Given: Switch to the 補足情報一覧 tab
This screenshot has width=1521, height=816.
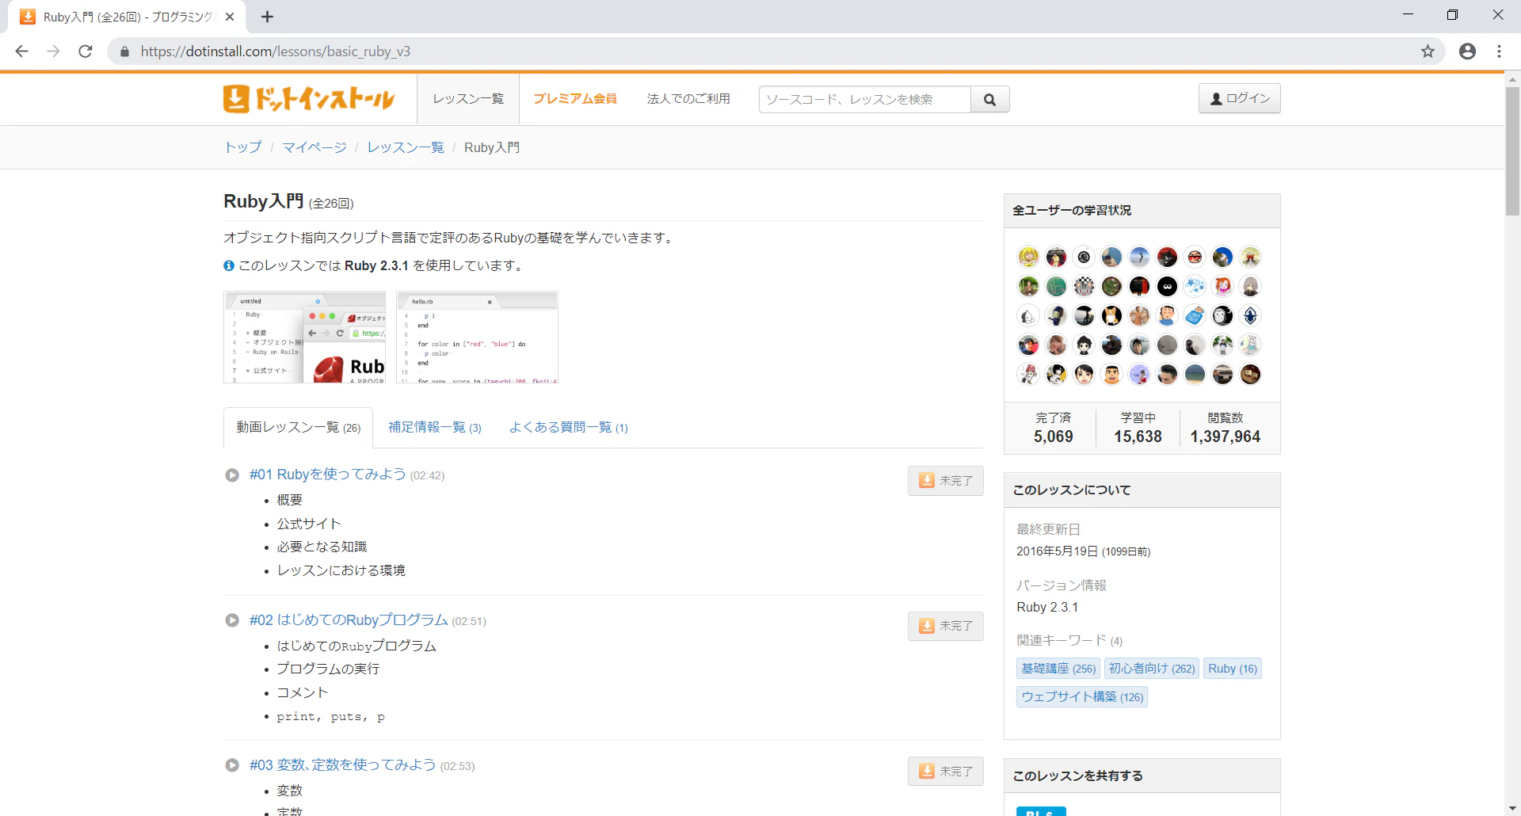Looking at the screenshot, I should (x=434, y=427).
